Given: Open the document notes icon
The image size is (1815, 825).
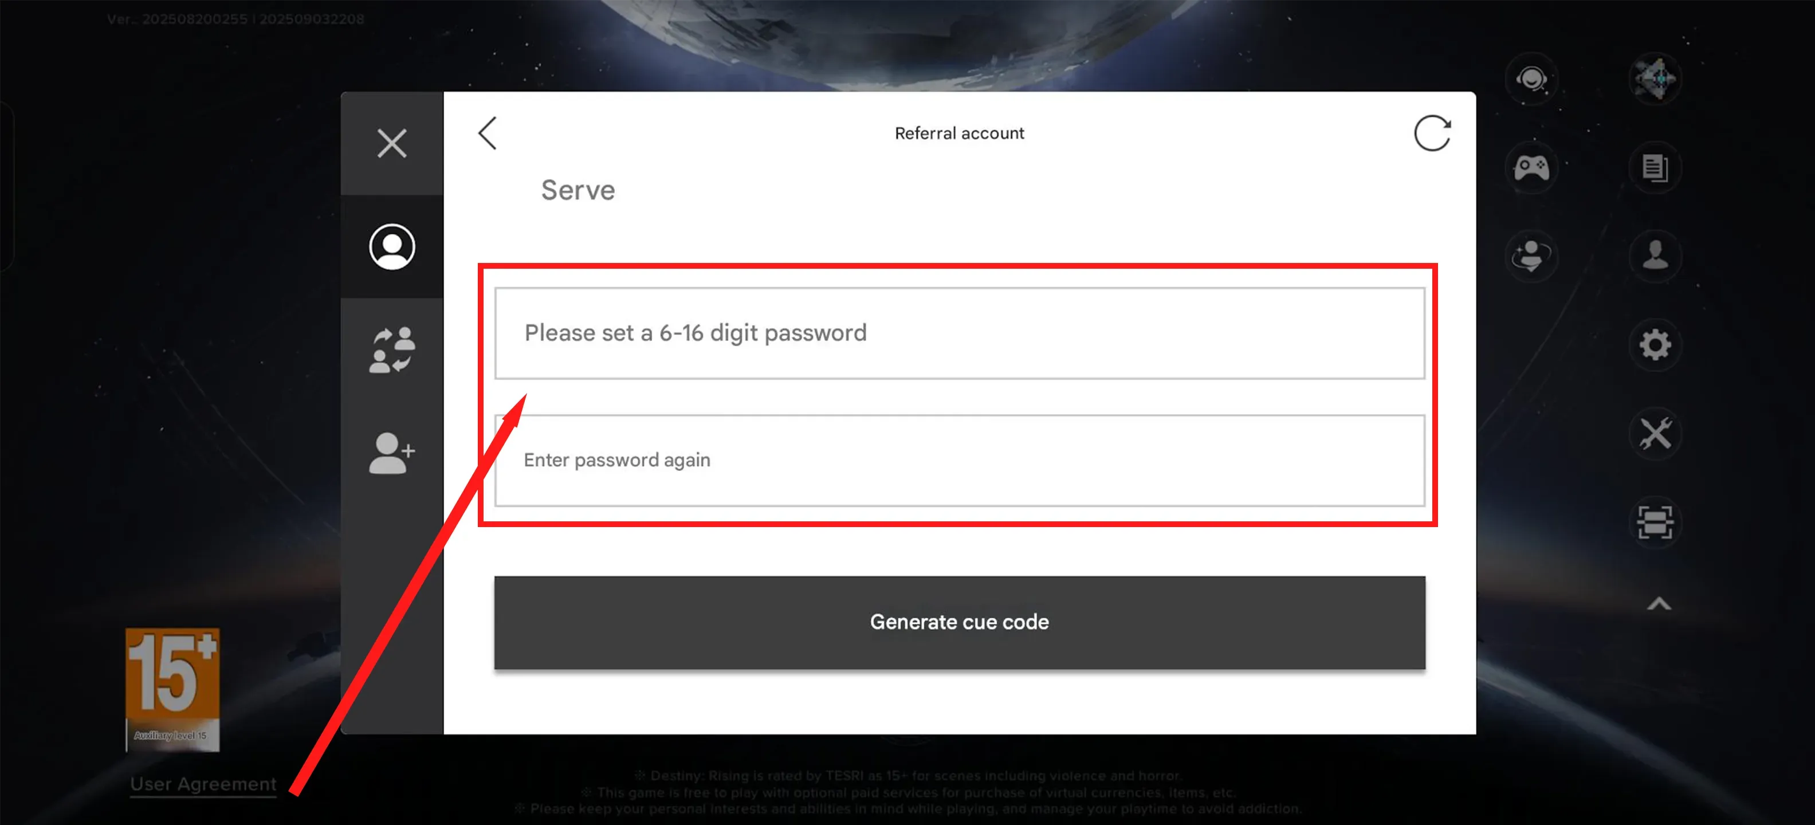Looking at the screenshot, I should click(x=1655, y=168).
